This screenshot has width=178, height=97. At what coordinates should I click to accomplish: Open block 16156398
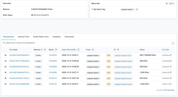point(53,67)
